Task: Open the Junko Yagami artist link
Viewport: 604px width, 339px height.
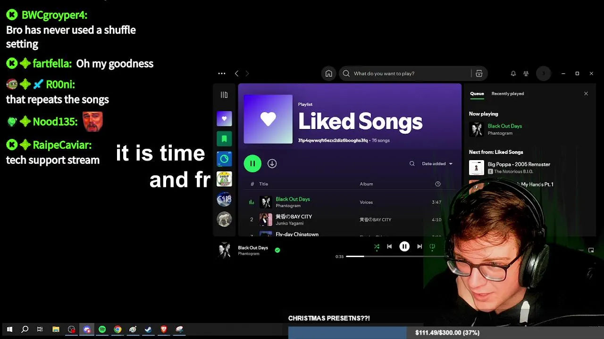Action: [x=289, y=223]
